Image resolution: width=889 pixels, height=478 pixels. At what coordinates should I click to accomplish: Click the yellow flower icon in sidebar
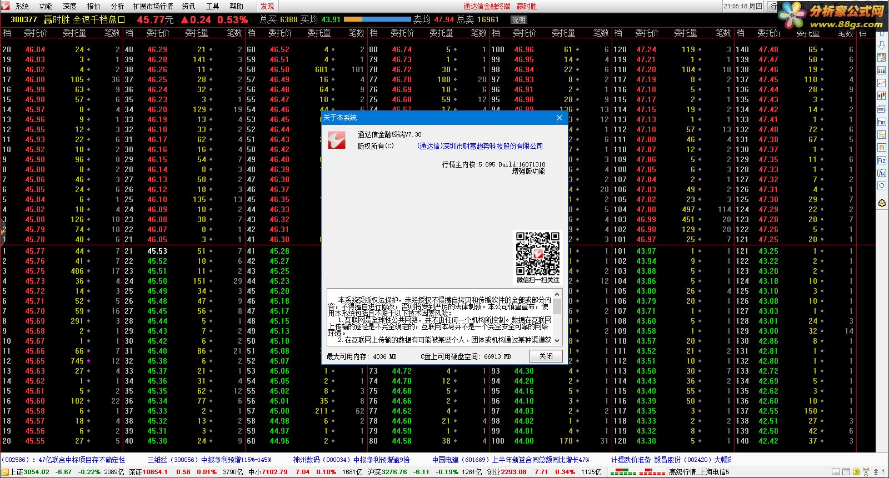[x=882, y=203]
